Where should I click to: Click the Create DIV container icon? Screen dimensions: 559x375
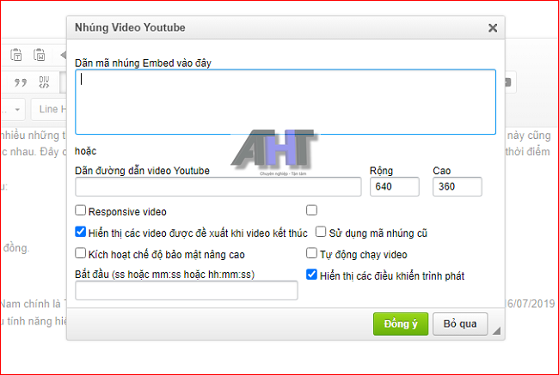click(44, 82)
